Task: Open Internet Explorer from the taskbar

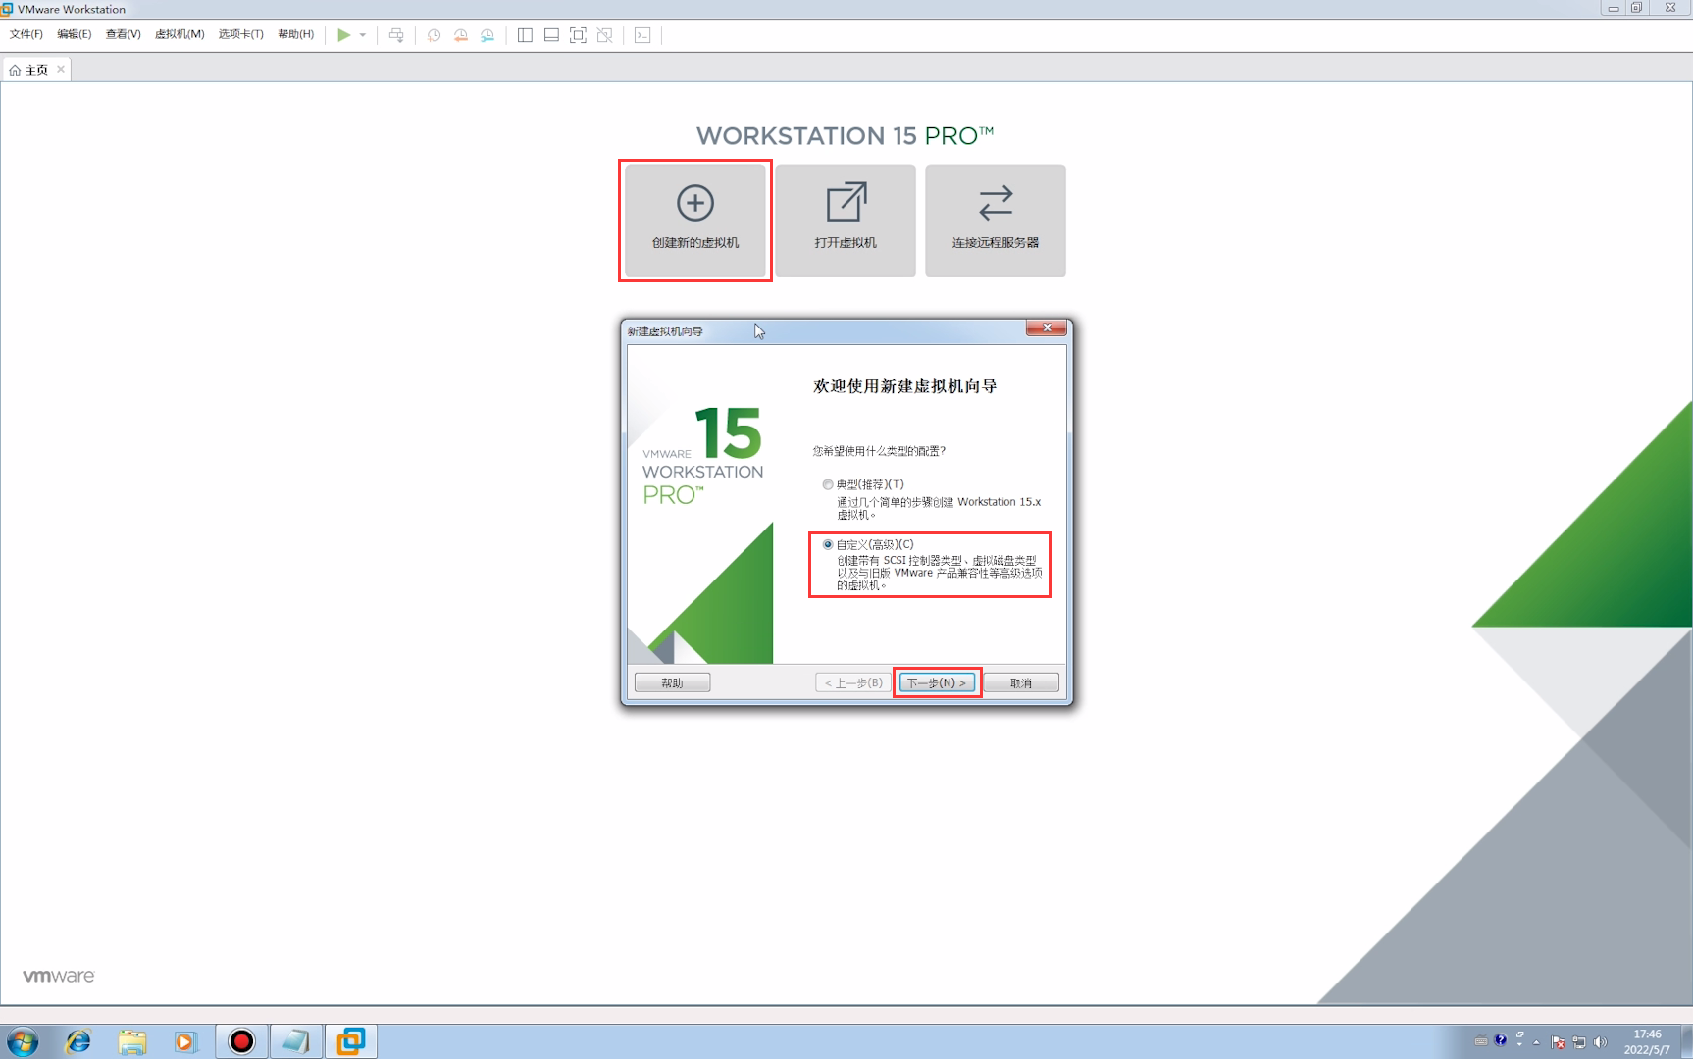Action: [77, 1041]
